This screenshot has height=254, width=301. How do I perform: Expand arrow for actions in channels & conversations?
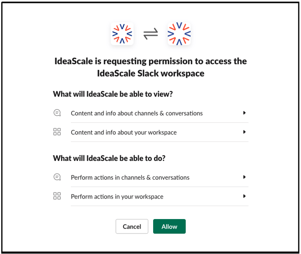[244, 177]
